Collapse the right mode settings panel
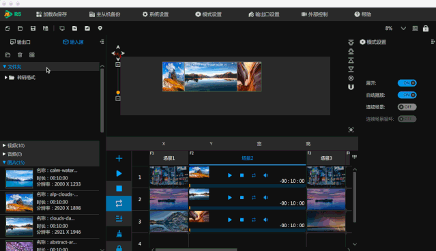436x251 pixels. (433, 42)
